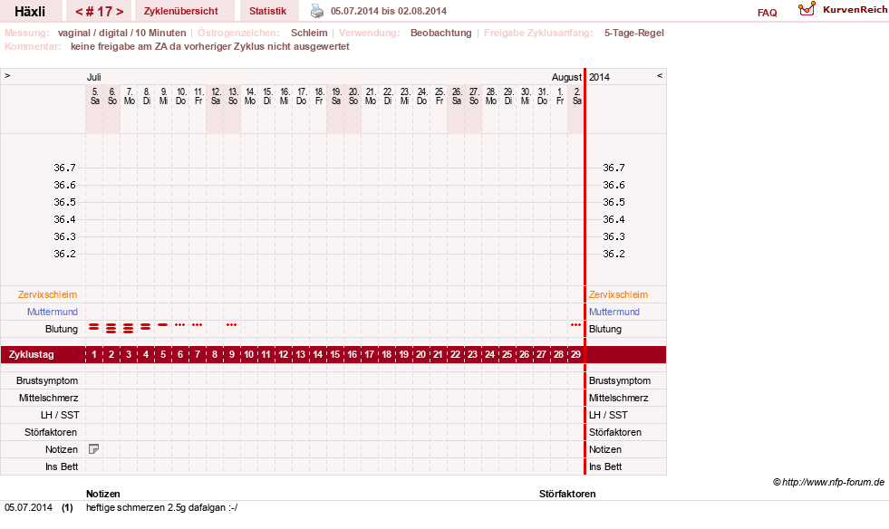Image resolution: width=889 pixels, height=529 pixels.
Task: Click the 5-Tage-Regel value
Action: tap(633, 33)
